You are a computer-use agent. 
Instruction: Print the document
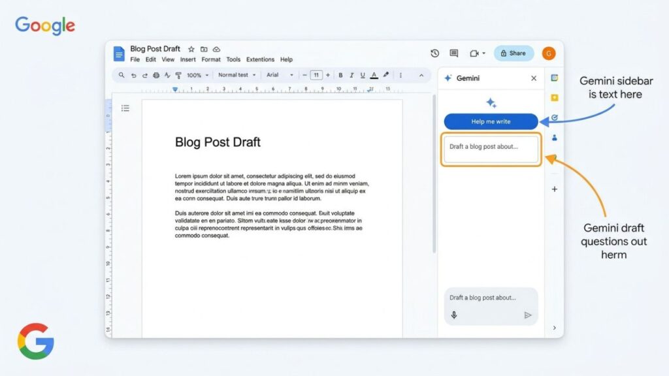coord(156,75)
